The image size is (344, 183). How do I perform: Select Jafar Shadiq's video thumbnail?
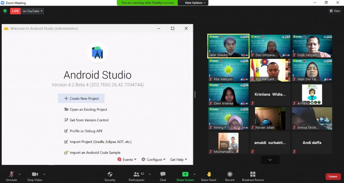(228, 46)
